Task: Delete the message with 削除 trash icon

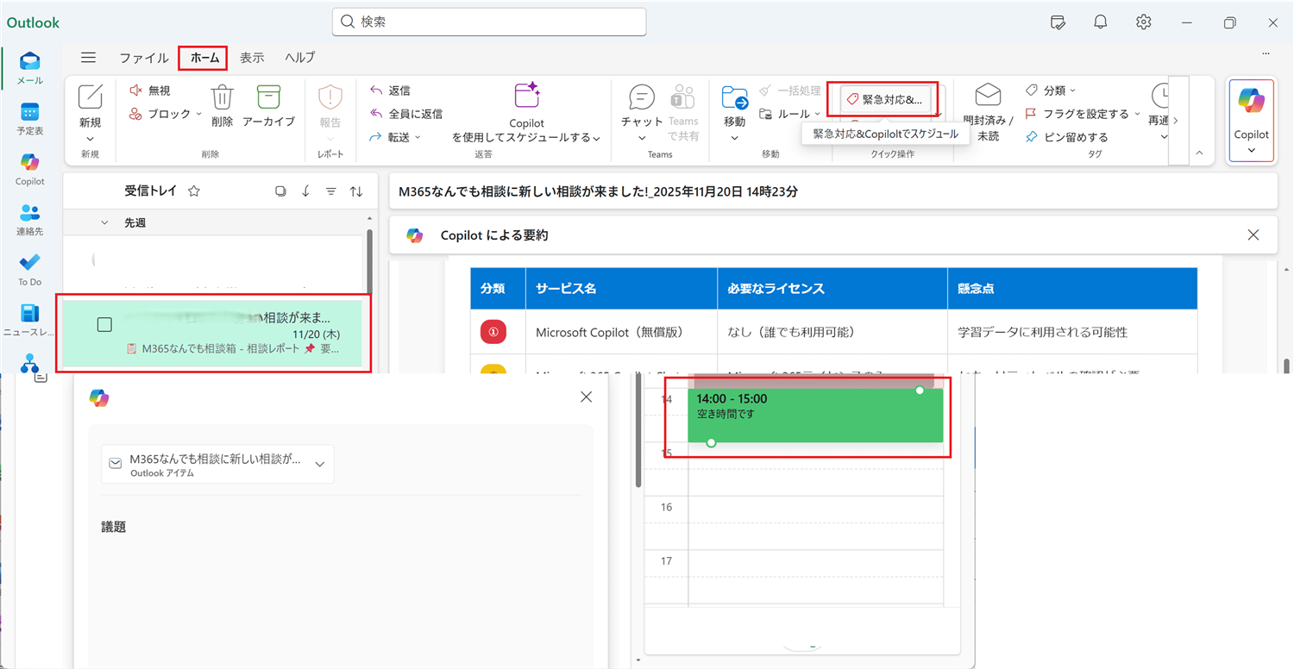Action: (x=222, y=105)
